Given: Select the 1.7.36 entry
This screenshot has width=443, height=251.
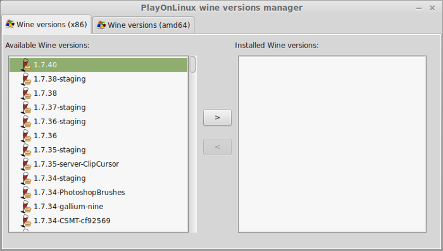Looking at the screenshot, I should [x=98, y=136].
